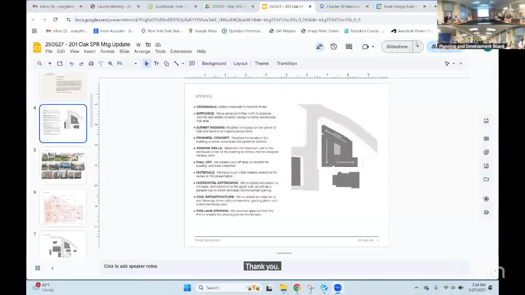The width and height of the screenshot is (525, 295).
Task: Open the Google Maps bookmark
Action: coord(202,31)
